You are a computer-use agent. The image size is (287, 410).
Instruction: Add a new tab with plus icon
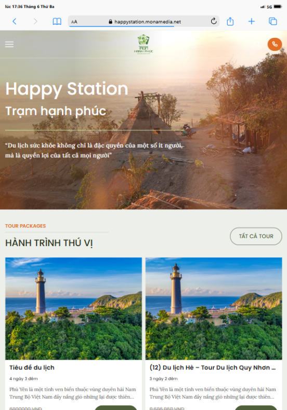click(252, 21)
